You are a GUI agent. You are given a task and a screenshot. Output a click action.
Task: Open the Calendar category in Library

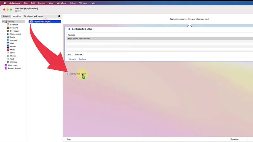[x=14, y=25]
